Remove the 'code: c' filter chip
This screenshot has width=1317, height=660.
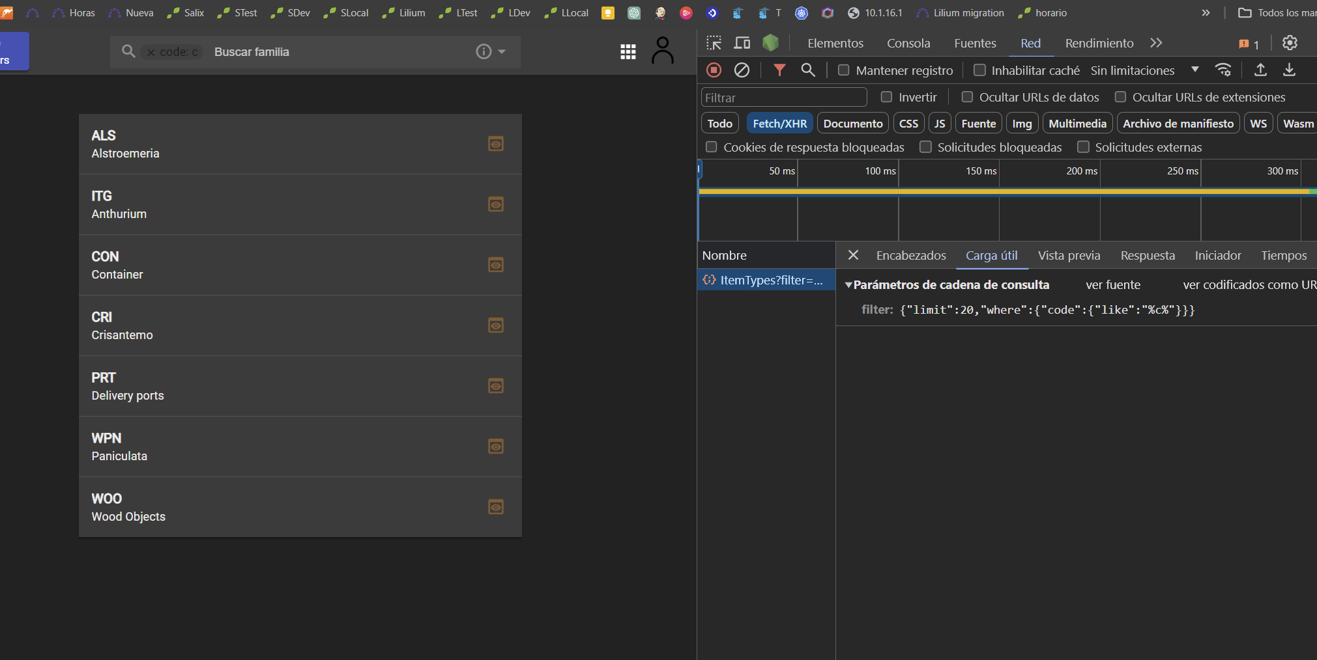pyautogui.click(x=151, y=52)
